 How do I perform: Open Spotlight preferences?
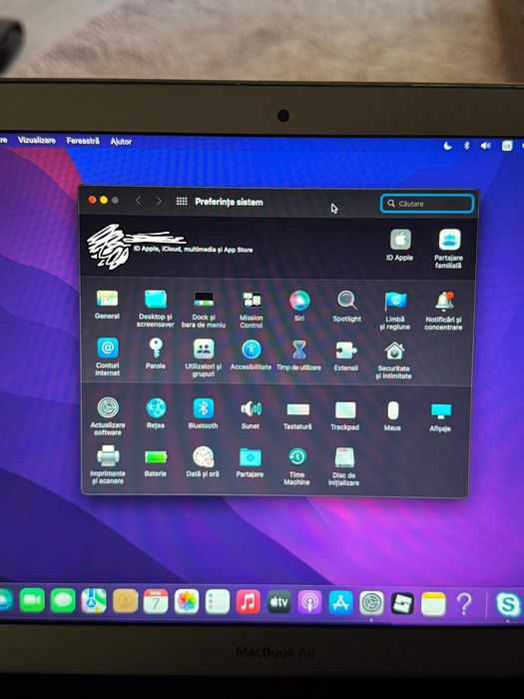click(346, 306)
